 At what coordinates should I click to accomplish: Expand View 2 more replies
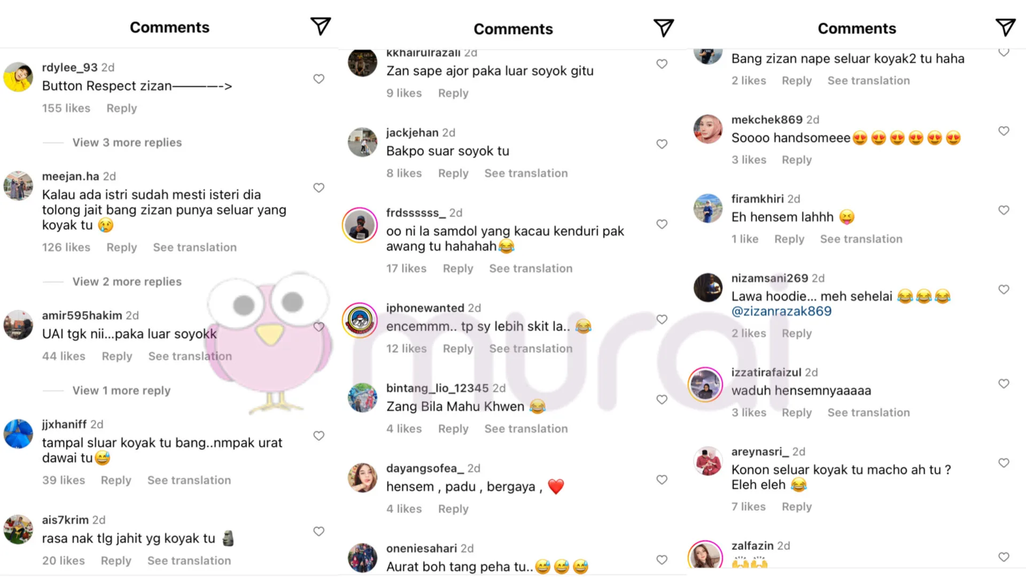pyautogui.click(x=127, y=282)
